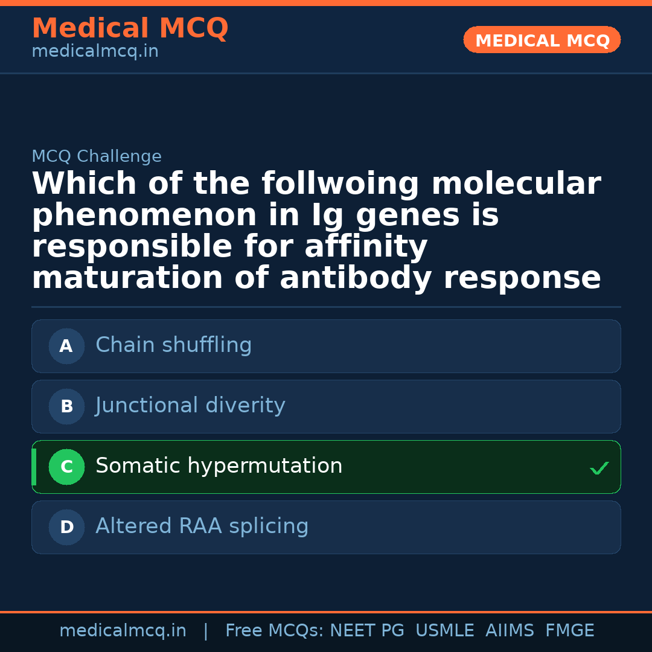The image size is (652, 652).
Task: Click the green C circle icon
Action: coord(66,467)
